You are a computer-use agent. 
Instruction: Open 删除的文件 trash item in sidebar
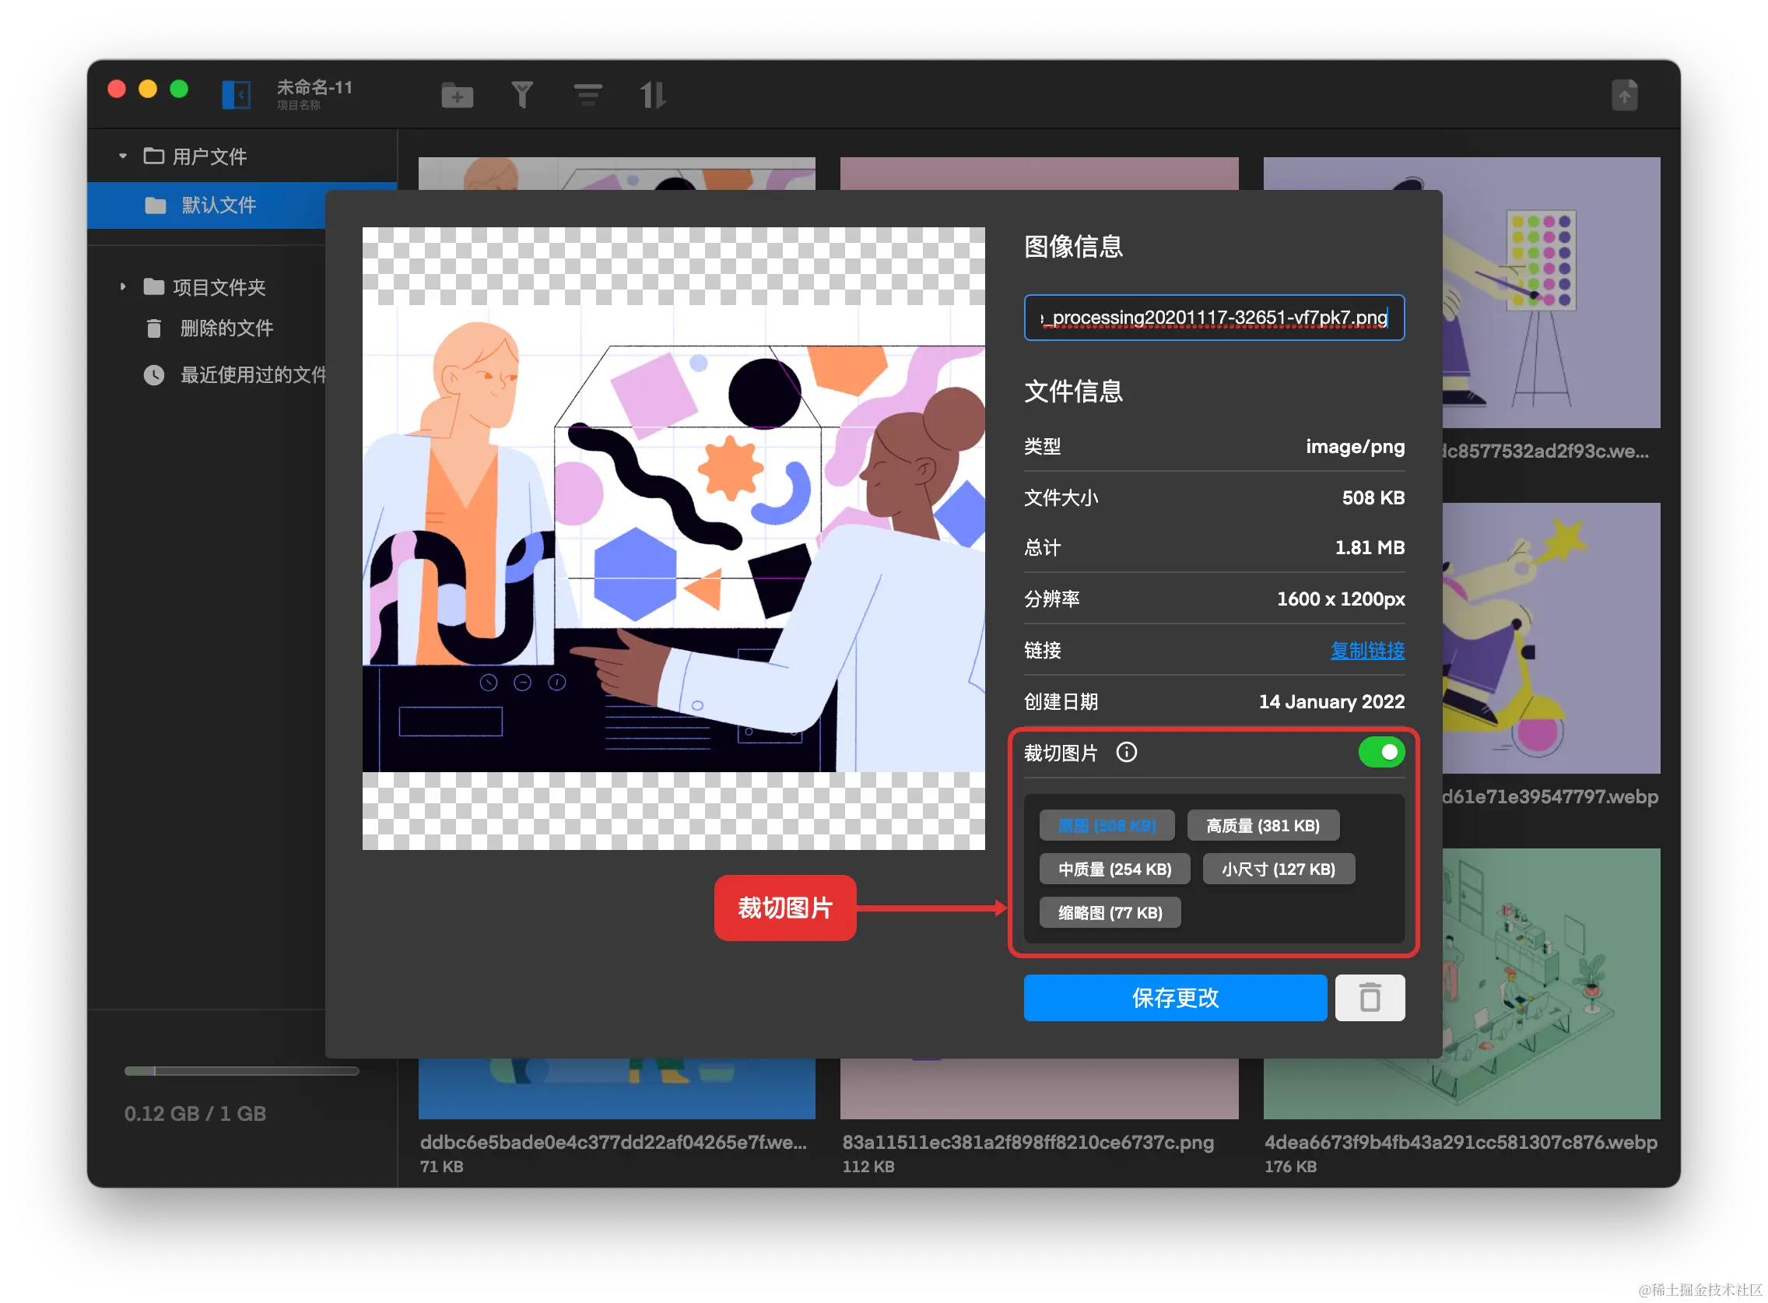(226, 328)
